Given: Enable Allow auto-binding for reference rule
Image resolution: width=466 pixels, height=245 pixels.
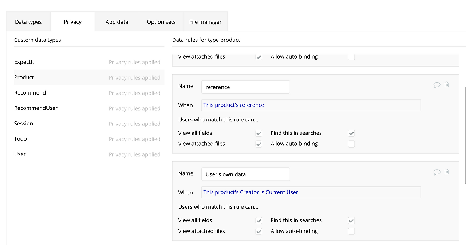Looking at the screenshot, I should click(x=351, y=144).
